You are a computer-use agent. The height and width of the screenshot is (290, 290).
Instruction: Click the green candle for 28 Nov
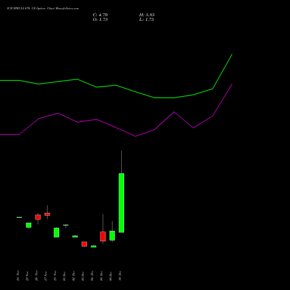[56, 233]
